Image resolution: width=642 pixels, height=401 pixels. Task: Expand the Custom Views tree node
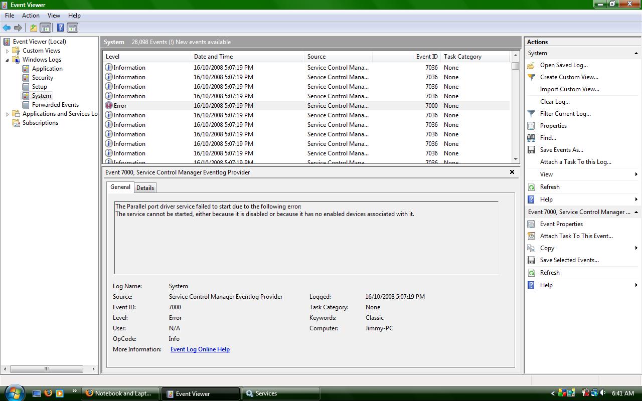(x=7, y=51)
